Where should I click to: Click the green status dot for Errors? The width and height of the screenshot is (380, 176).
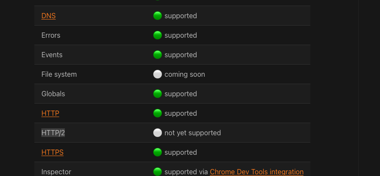[x=158, y=36]
